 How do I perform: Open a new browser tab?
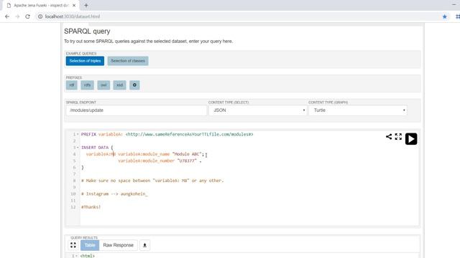86,5
